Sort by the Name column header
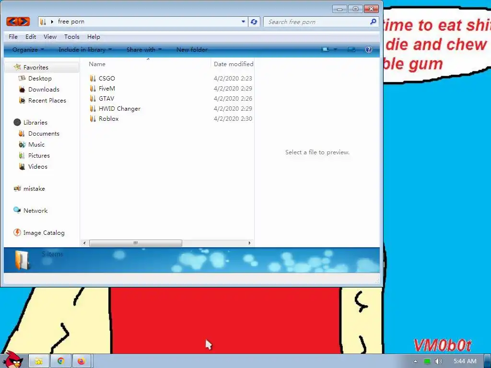This screenshot has height=368, width=491. point(97,64)
